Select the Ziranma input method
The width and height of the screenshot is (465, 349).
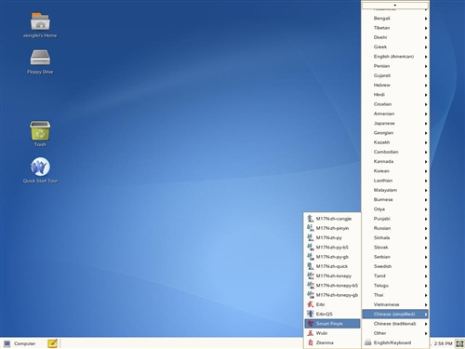click(x=332, y=342)
